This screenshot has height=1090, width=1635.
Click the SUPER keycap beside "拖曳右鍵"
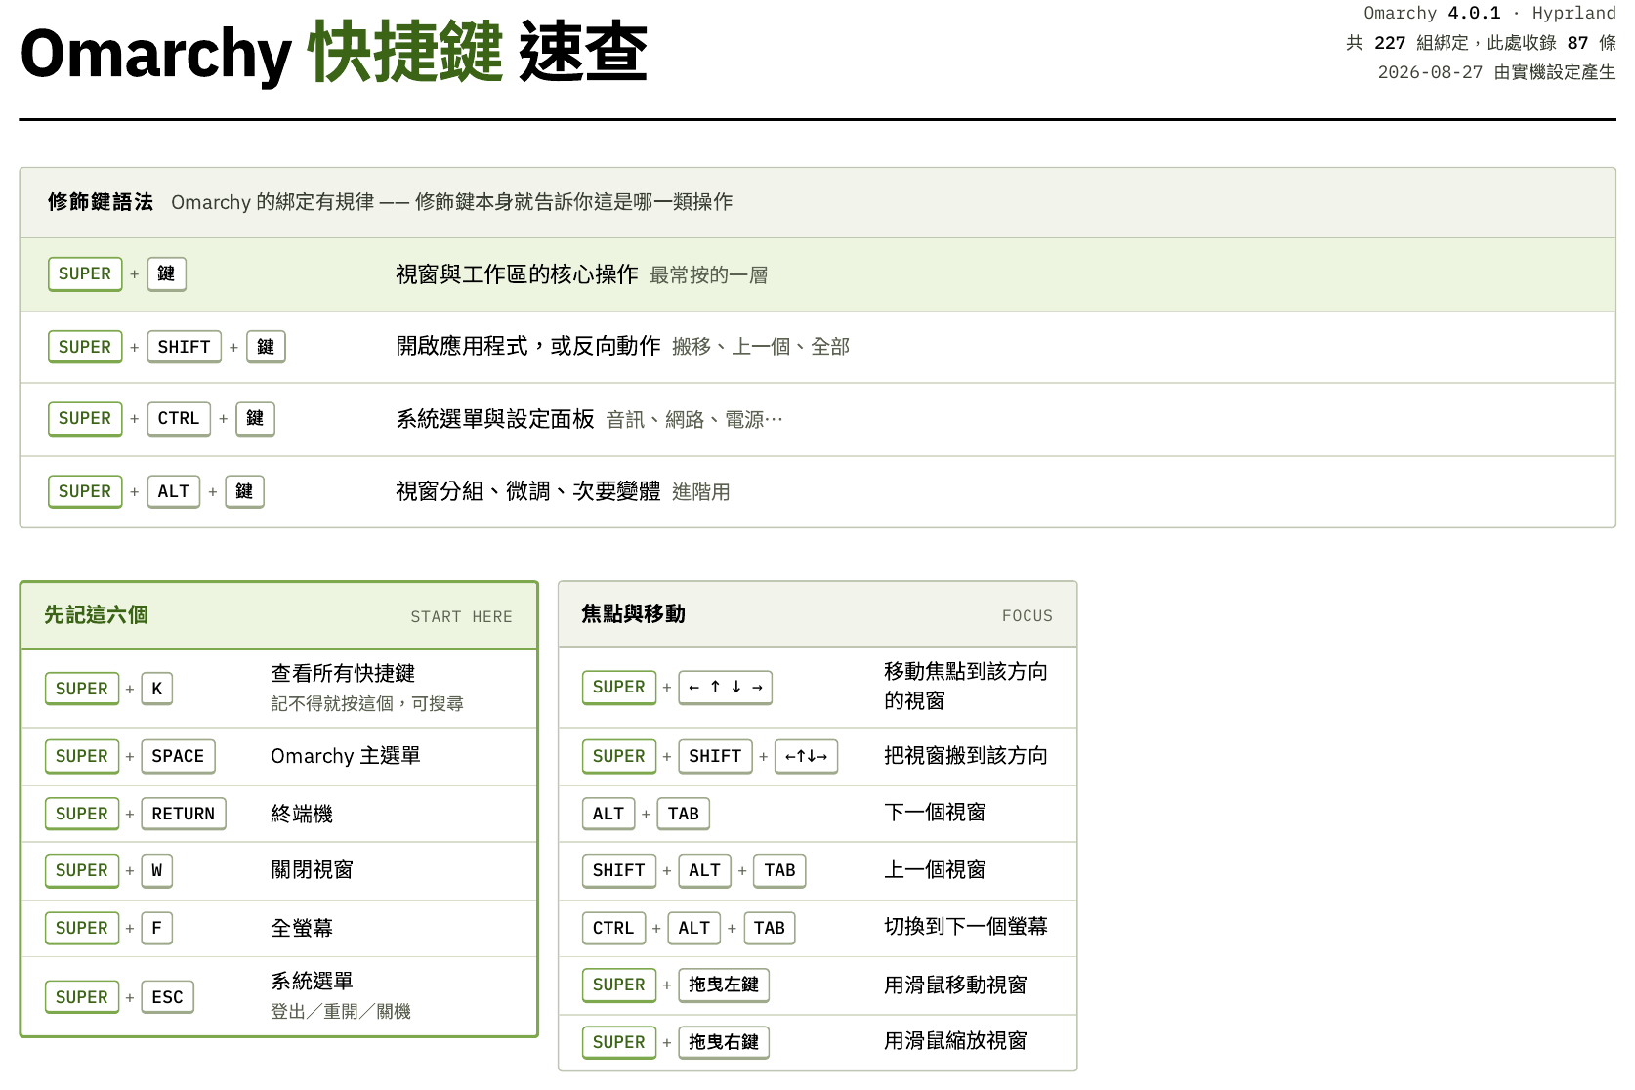(619, 1042)
